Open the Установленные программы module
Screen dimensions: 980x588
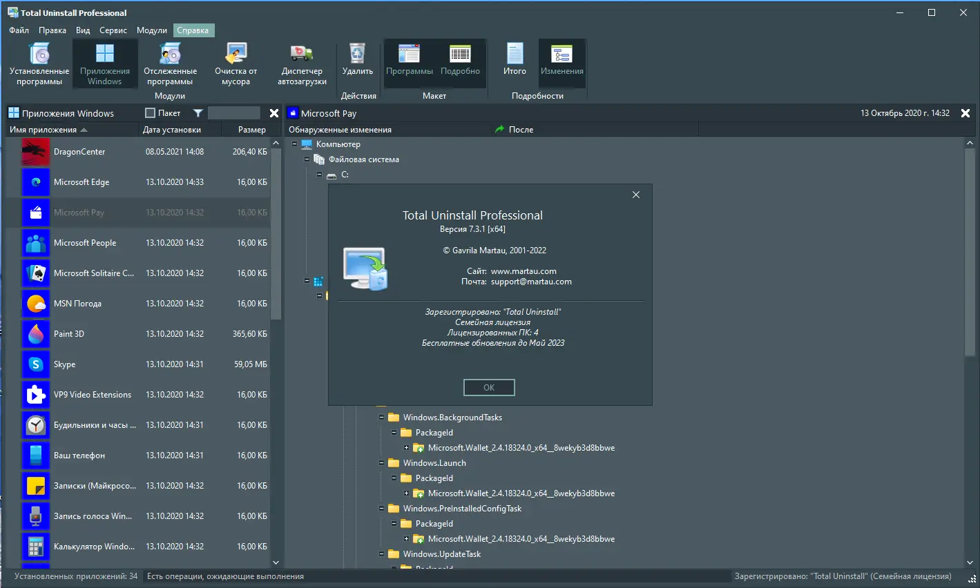tap(38, 63)
